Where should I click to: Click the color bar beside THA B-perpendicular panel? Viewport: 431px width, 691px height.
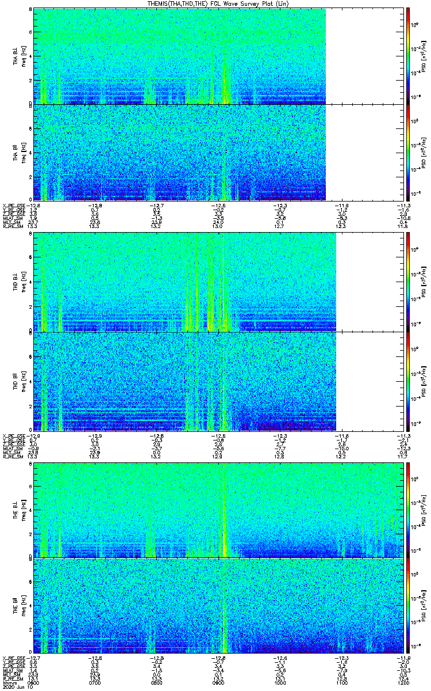tap(407, 56)
